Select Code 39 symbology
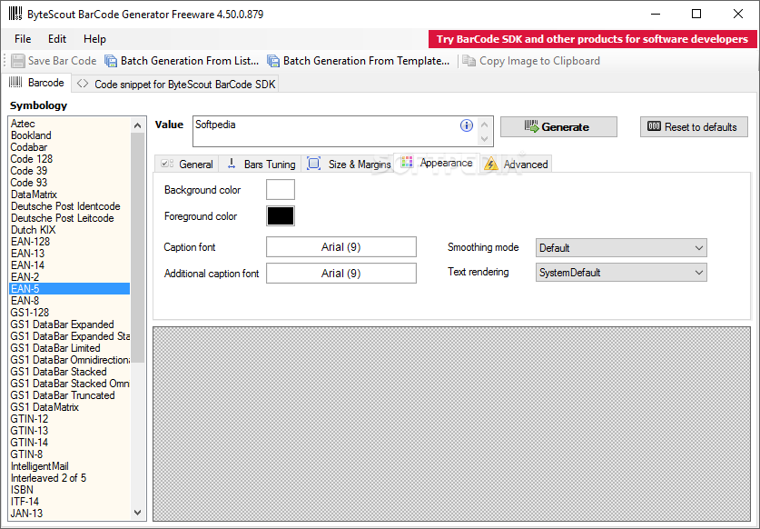The width and height of the screenshot is (760, 529). [69, 171]
